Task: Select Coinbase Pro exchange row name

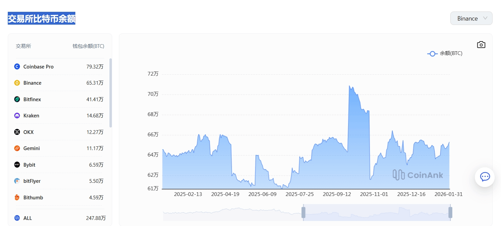Action: click(39, 66)
